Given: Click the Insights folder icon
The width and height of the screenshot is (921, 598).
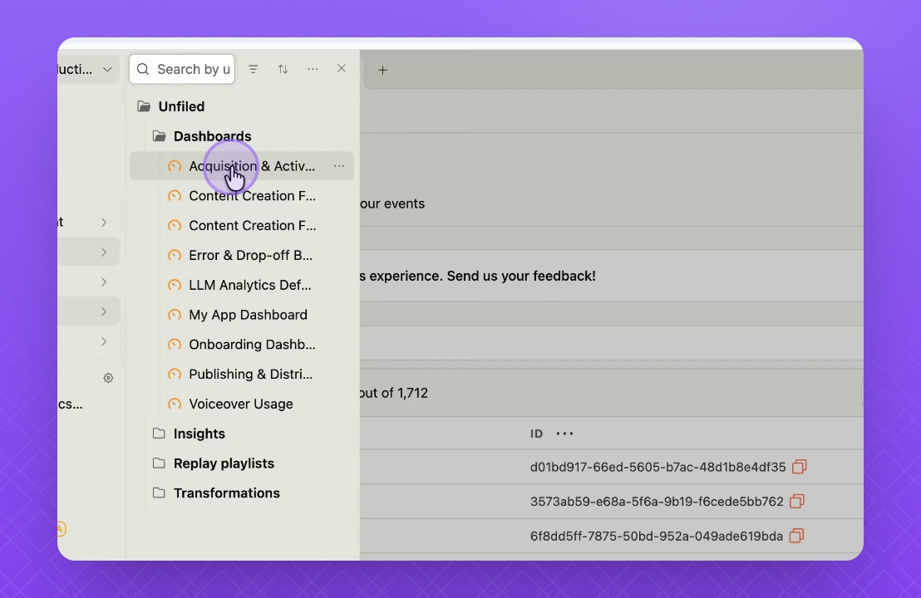Looking at the screenshot, I should [159, 434].
